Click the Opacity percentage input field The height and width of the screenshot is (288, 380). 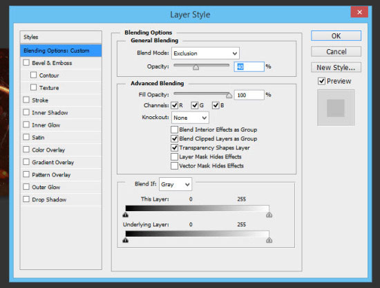pyautogui.click(x=249, y=66)
